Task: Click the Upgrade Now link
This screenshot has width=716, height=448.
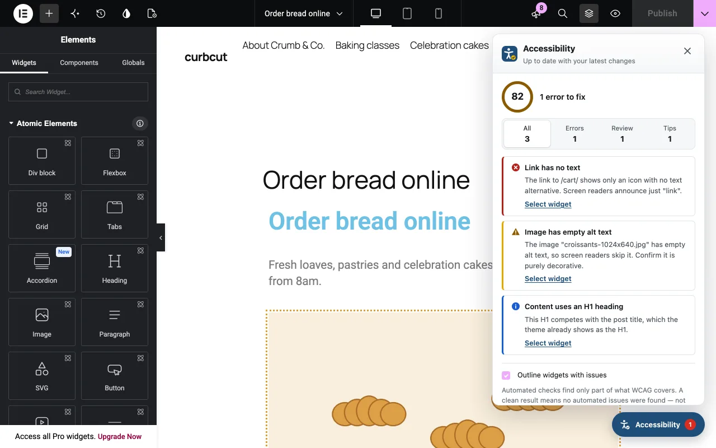Action: click(x=120, y=436)
